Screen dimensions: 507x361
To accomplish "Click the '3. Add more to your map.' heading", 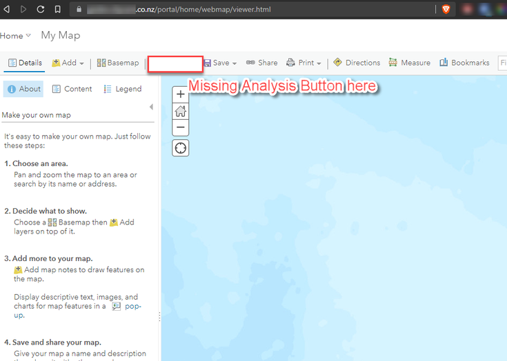I will pos(48,258).
